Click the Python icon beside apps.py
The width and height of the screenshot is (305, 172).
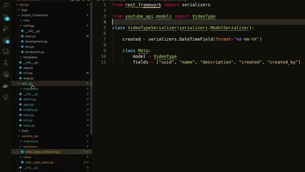coord(20,105)
